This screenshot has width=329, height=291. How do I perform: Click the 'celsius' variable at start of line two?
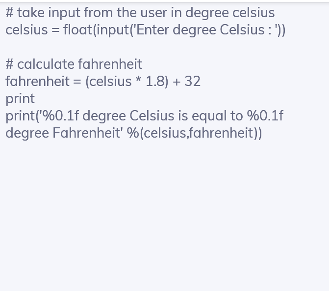(x=26, y=29)
